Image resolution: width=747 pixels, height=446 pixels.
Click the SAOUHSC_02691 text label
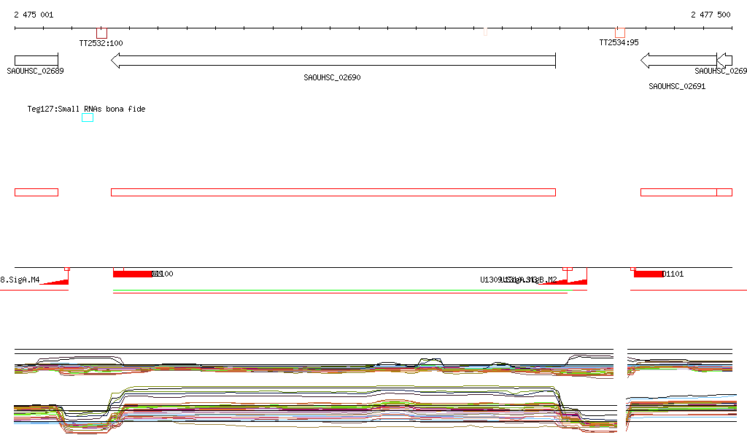[677, 86]
